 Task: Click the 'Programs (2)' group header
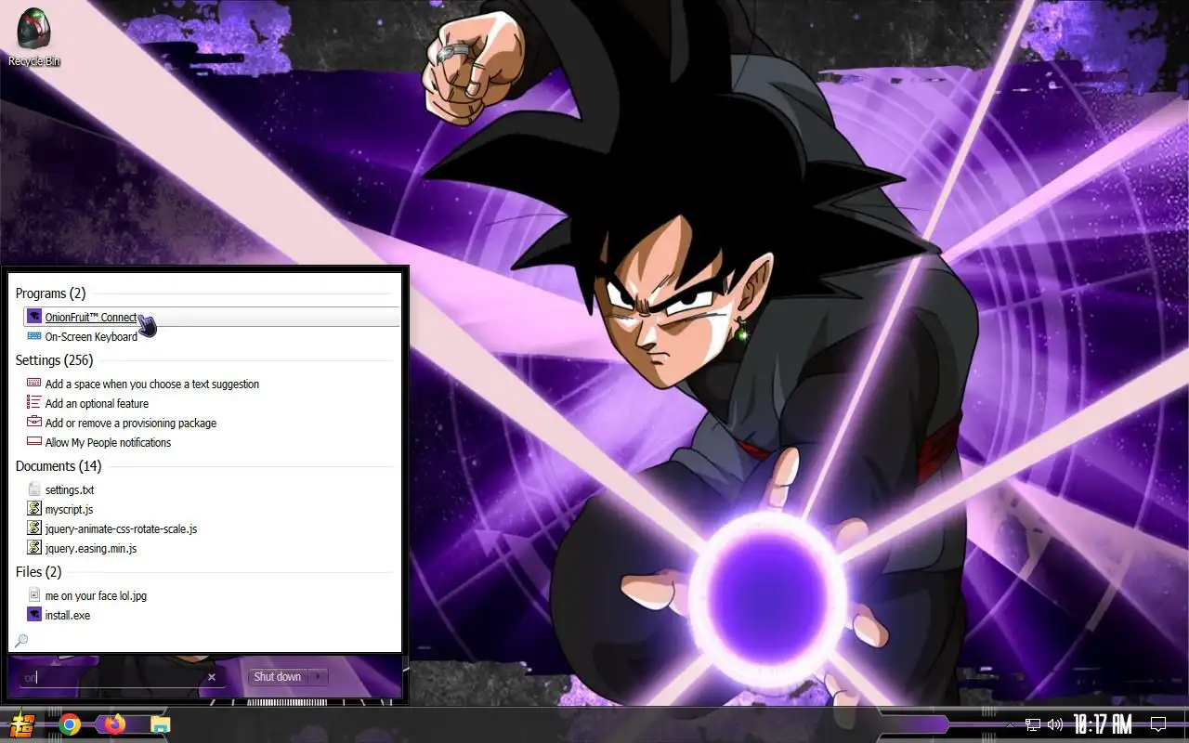tap(50, 293)
